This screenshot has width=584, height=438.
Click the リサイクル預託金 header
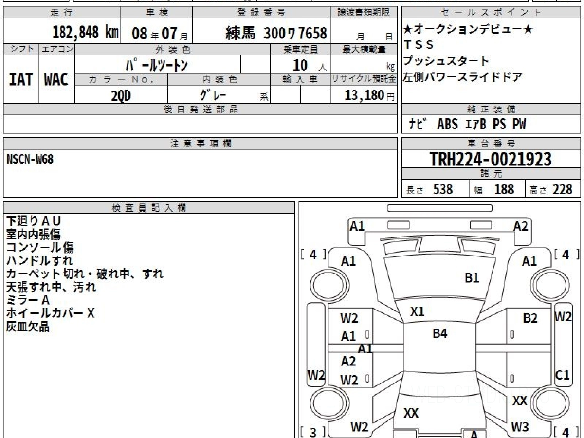click(x=364, y=79)
